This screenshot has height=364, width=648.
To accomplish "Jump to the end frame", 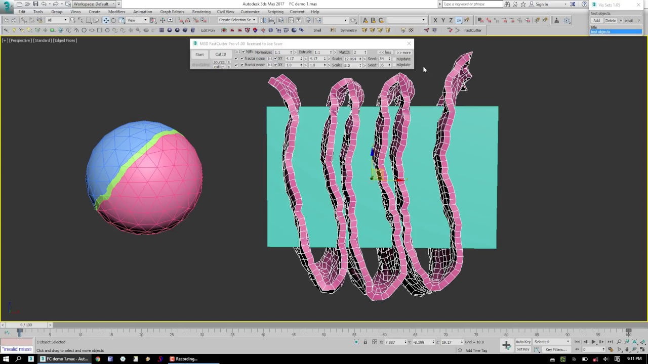I will coord(610,342).
